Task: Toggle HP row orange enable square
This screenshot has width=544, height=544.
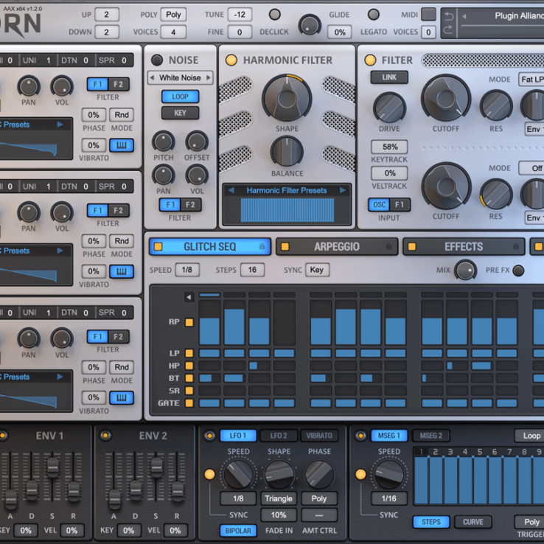Action: (x=189, y=366)
